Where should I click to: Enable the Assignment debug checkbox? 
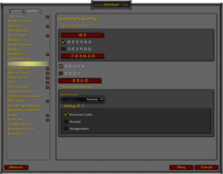[66, 128]
